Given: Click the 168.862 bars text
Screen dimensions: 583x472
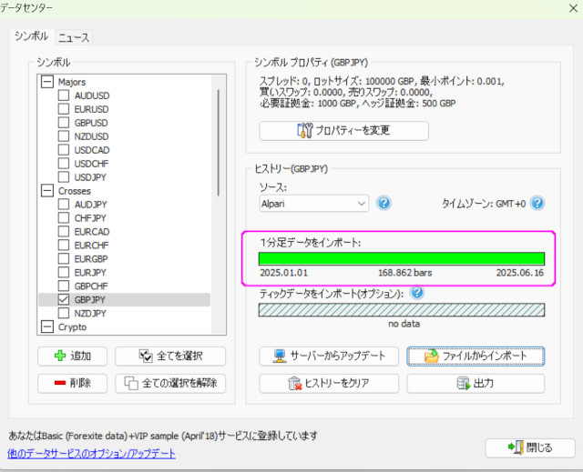Looking at the screenshot, I should 404,273.
